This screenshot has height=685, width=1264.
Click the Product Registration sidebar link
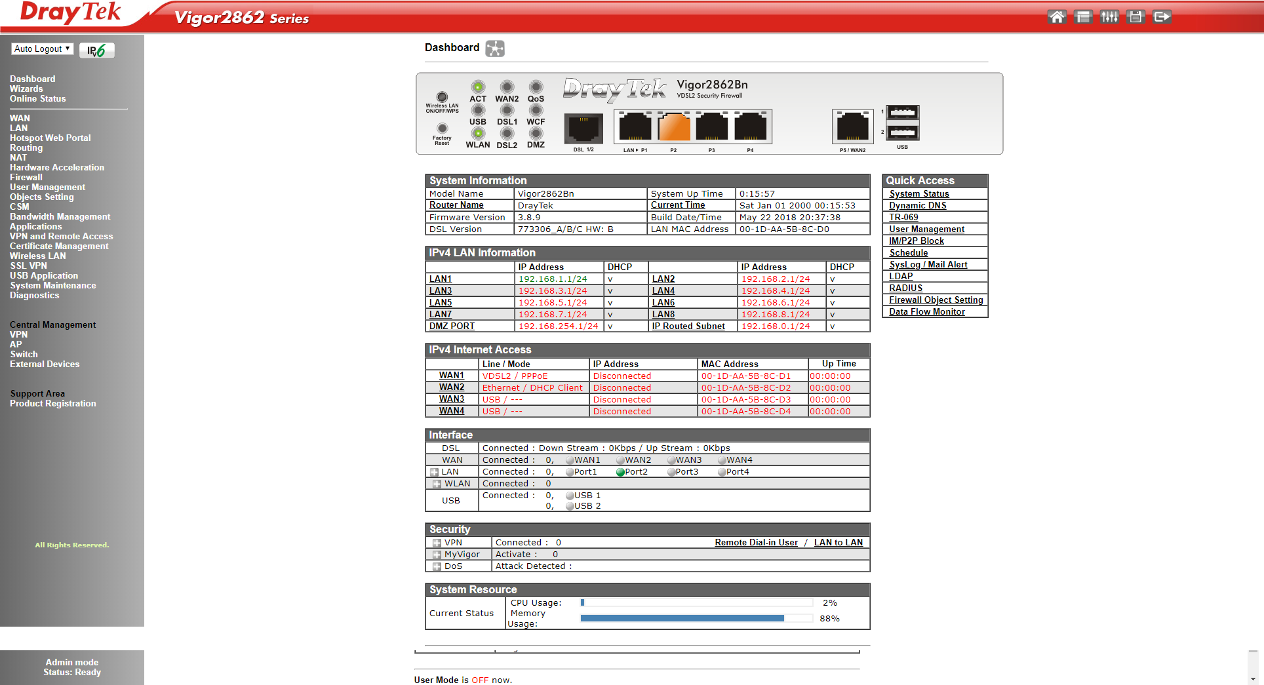pyautogui.click(x=53, y=404)
